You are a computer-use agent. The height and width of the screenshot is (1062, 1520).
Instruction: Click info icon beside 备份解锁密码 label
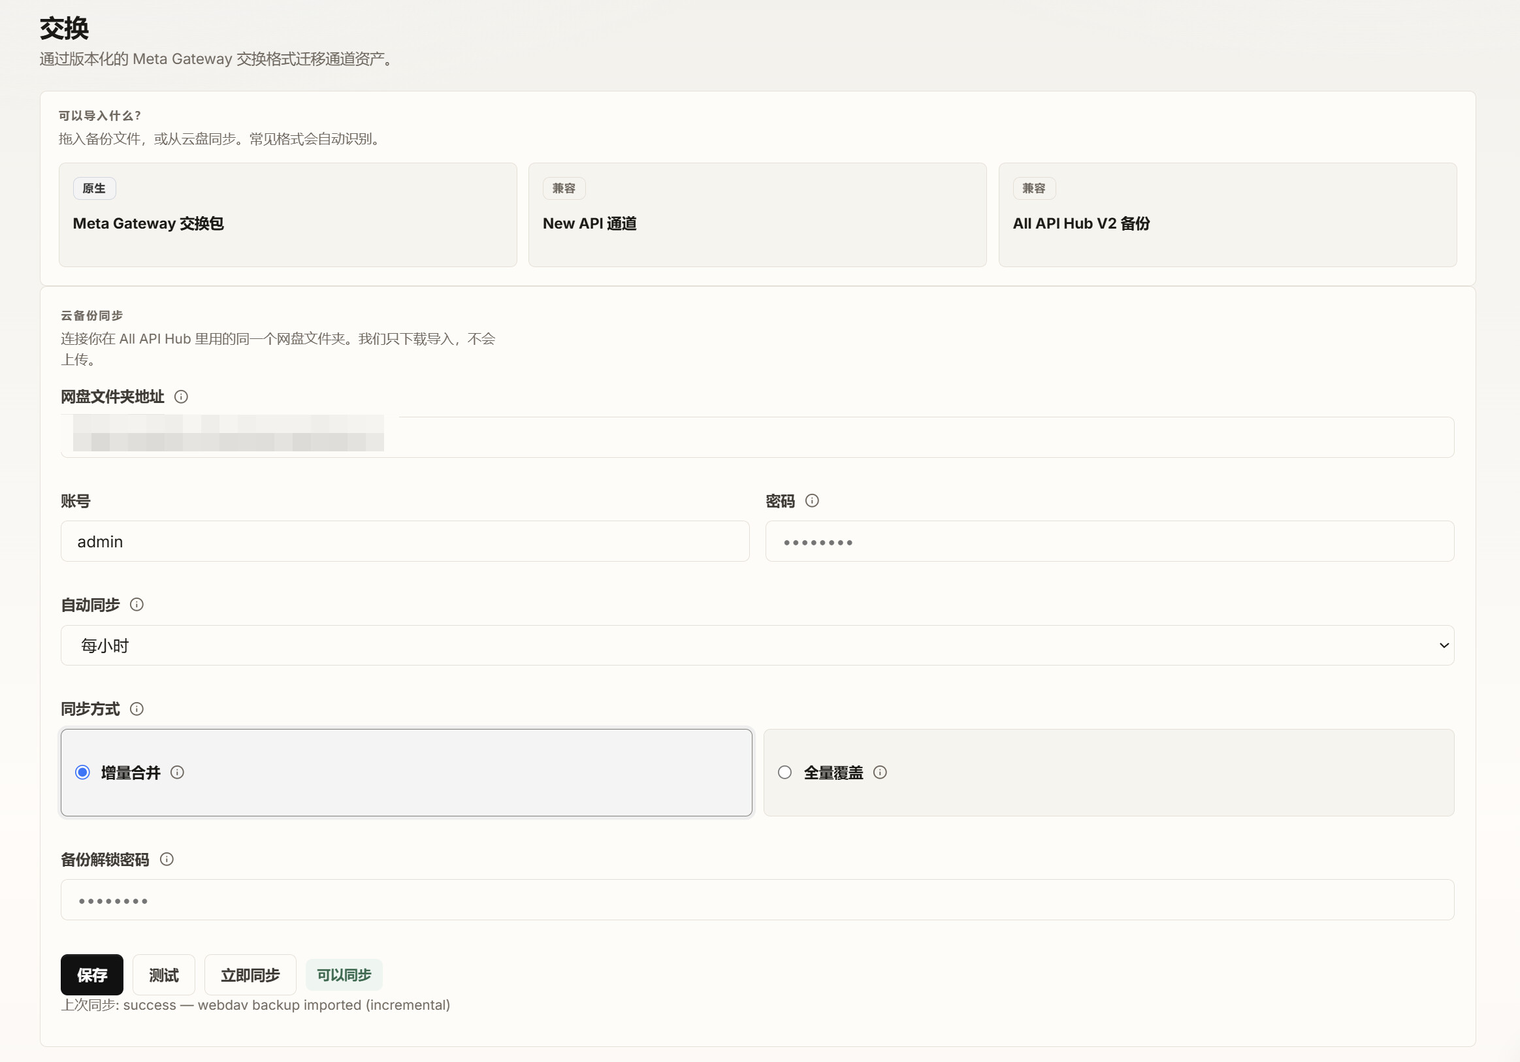pyautogui.click(x=167, y=860)
